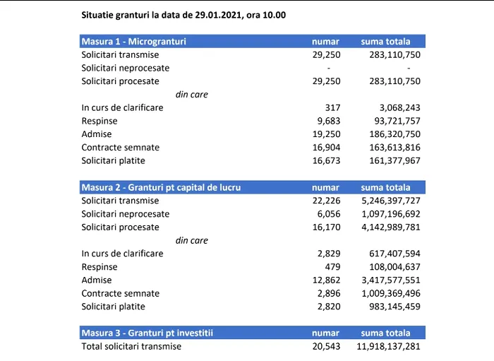Click Admise sum 3,417,577,551
Image resolution: width=494 pixels, height=361 pixels.
[391, 280]
